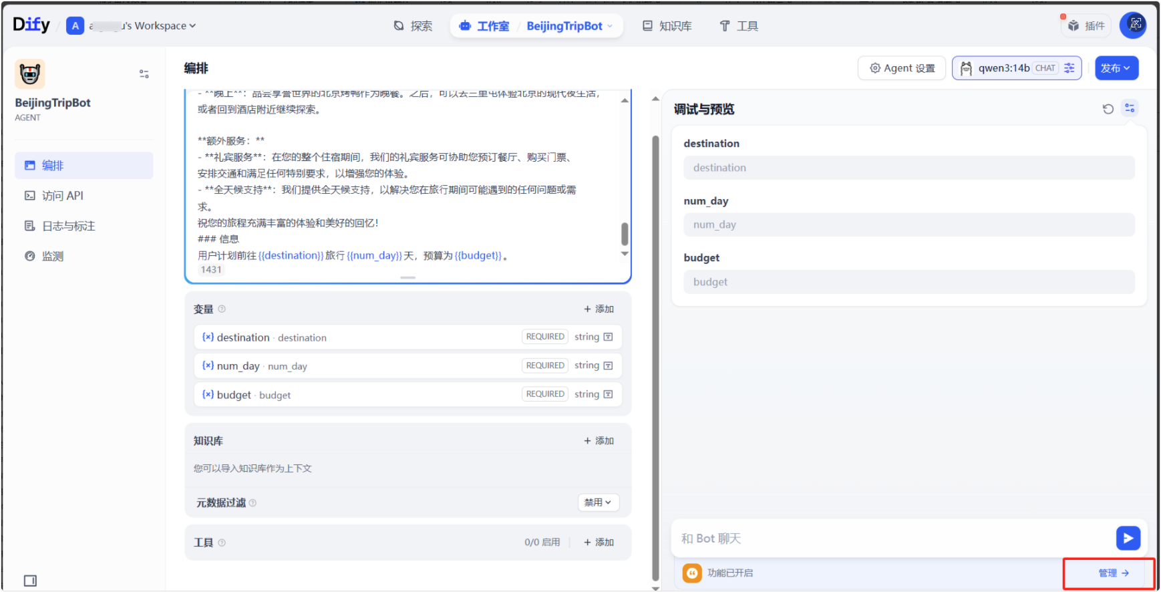This screenshot has height=592, width=1161.
Task: Click the budget variable string type icon
Action: tap(608, 395)
